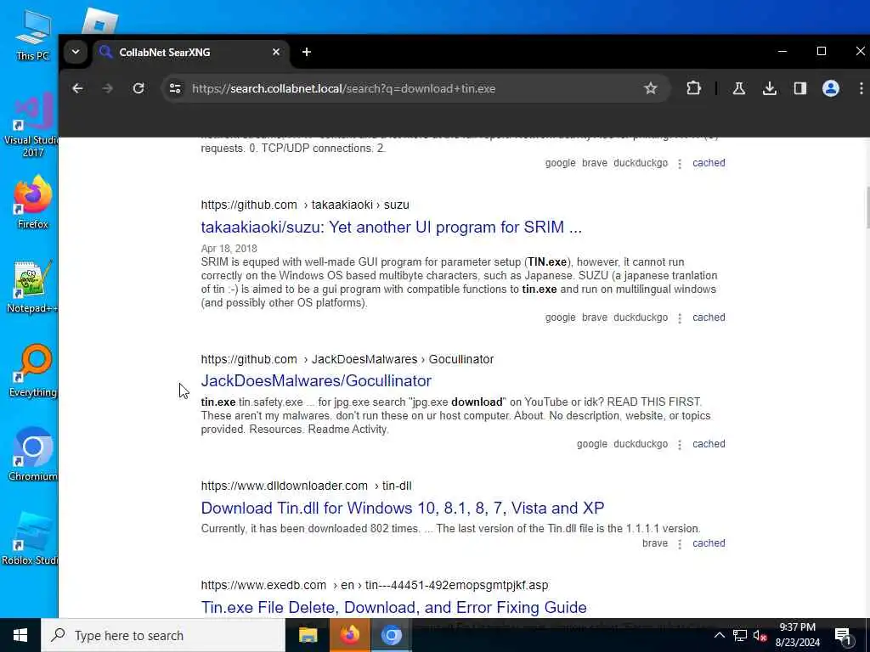870x652 pixels.
Task: Open Everything search desktop shortcut
Action: 32,371
